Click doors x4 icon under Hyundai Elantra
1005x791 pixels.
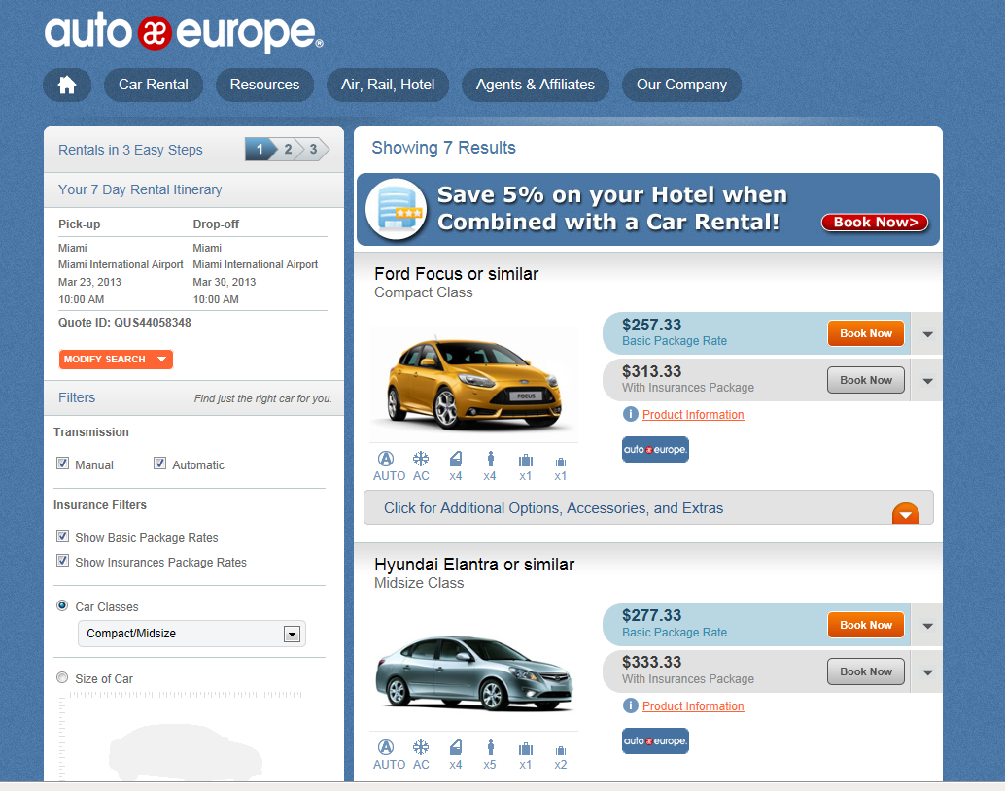(x=456, y=747)
